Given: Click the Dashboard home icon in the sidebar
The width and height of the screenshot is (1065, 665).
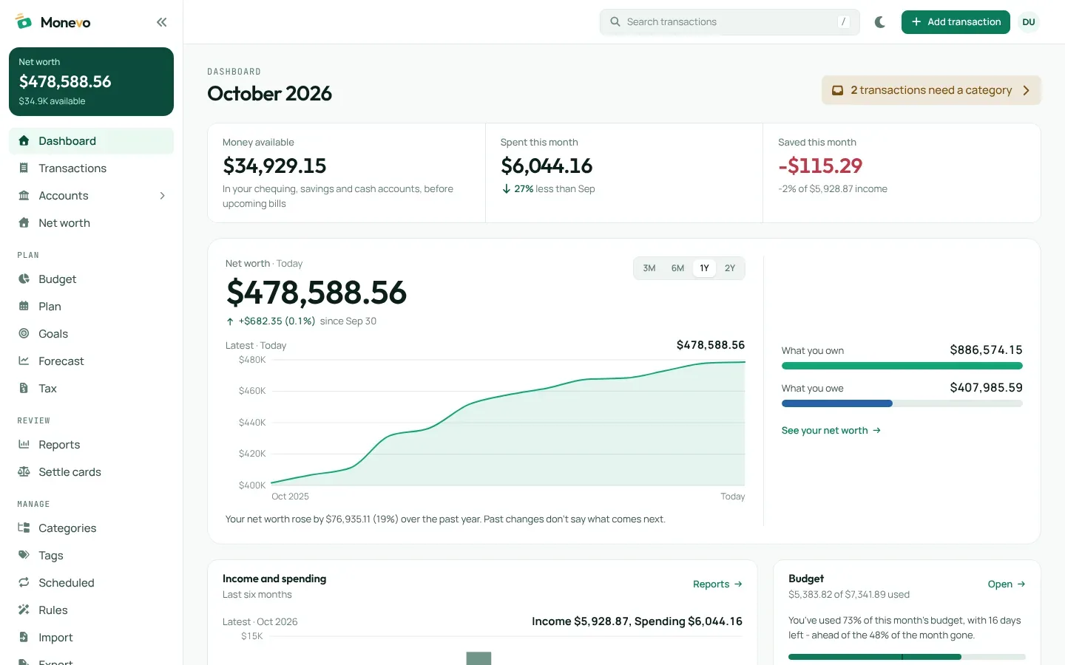Looking at the screenshot, I should 24,141.
